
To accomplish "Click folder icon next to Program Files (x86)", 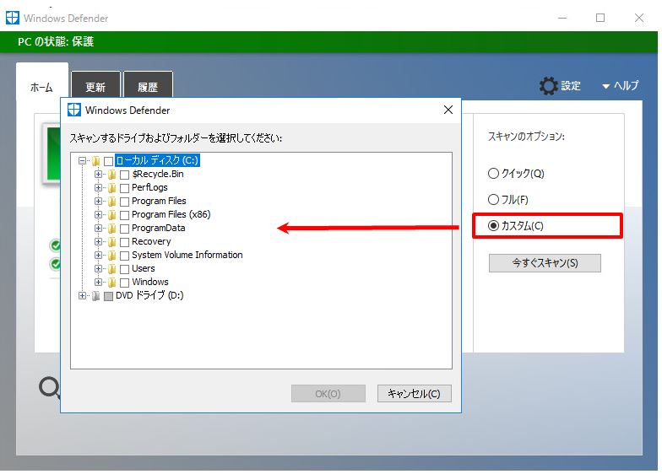I will tap(111, 214).
